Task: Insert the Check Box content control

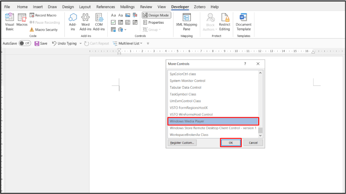Action: (x=113, y=22)
